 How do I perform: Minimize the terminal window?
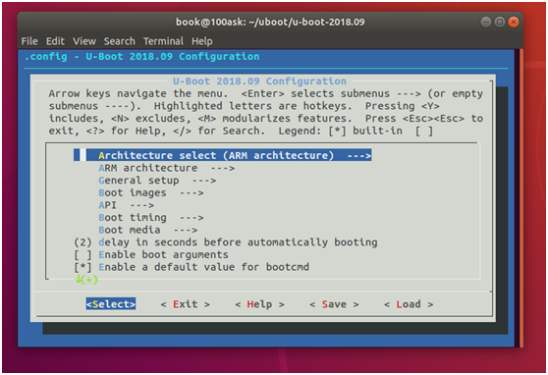click(486, 22)
